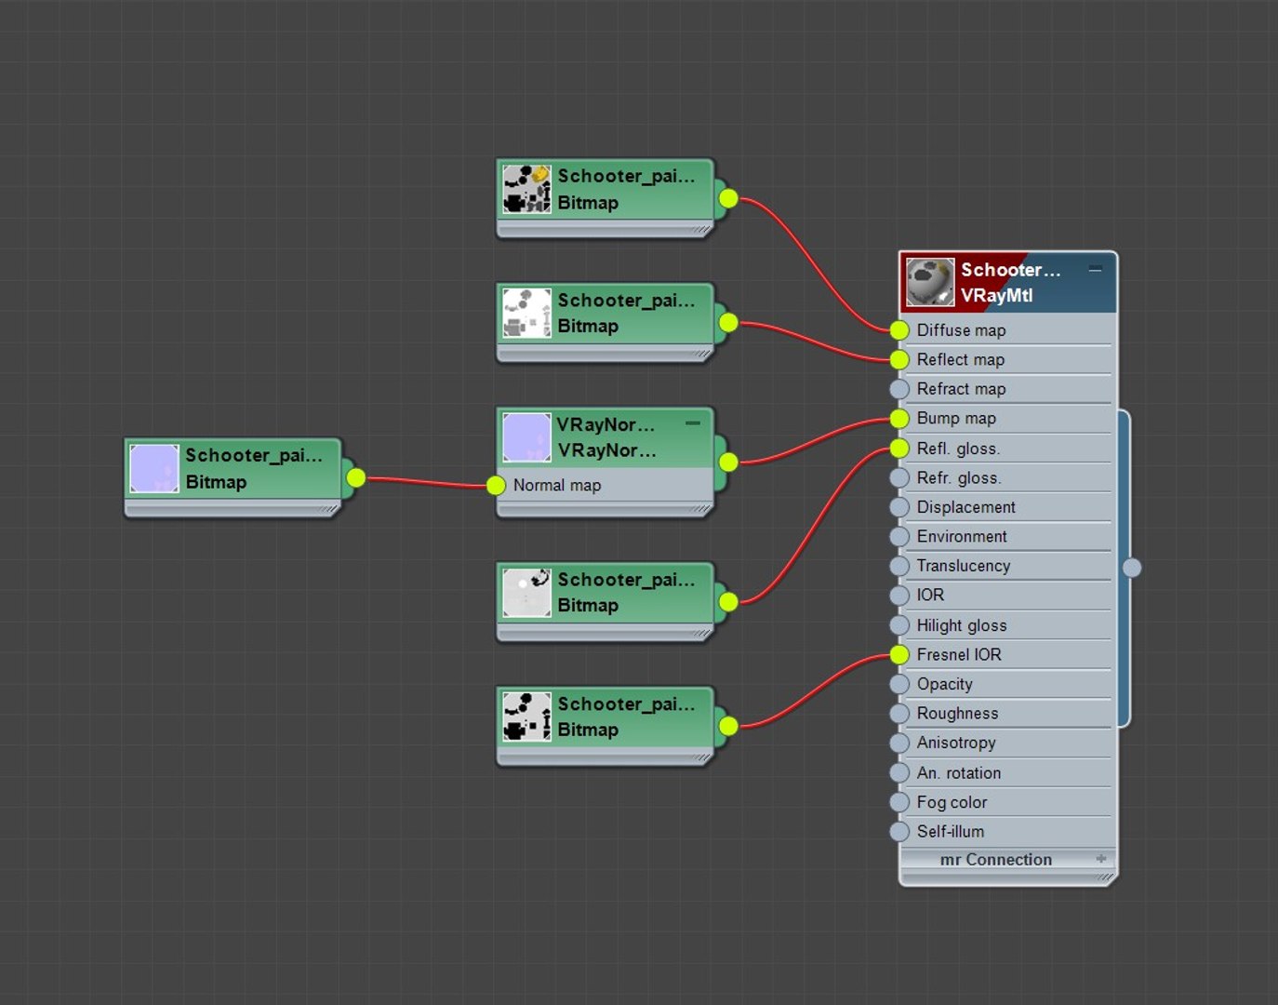Collapse the VRayNormalMap node
Viewport: 1278px width, 1005px height.
pos(693,423)
